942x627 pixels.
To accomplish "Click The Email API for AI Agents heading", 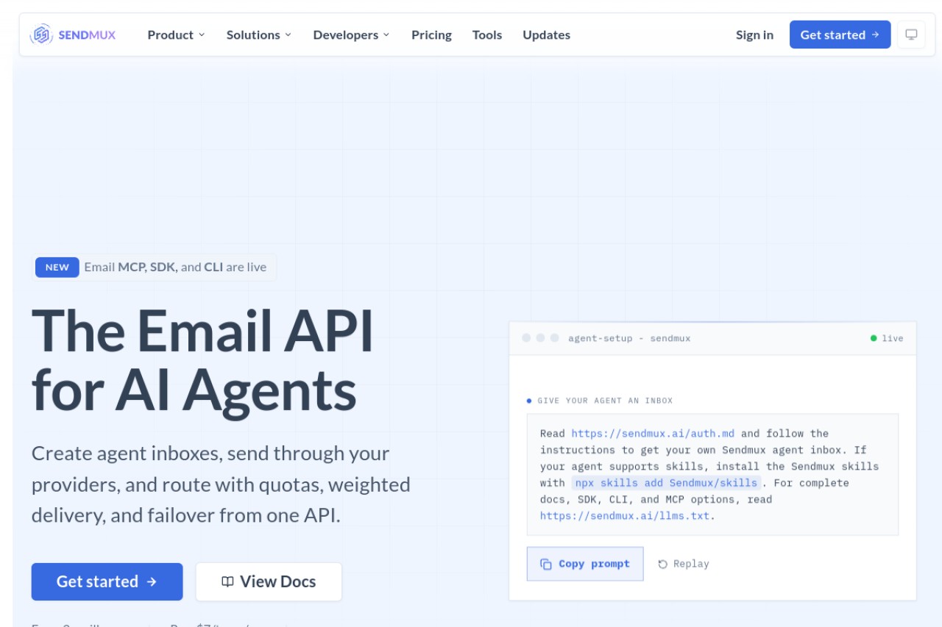I will 202,360.
